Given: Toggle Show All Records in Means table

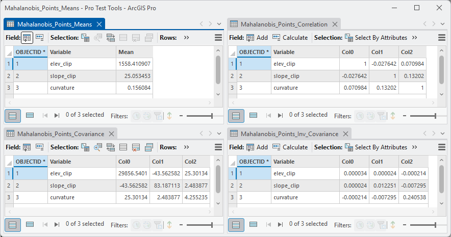Looking at the screenshot, I should pos(13,116).
